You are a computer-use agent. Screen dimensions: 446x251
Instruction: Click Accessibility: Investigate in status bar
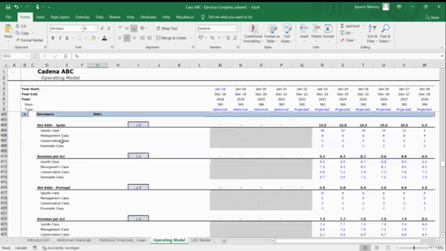pyautogui.click(x=61, y=248)
